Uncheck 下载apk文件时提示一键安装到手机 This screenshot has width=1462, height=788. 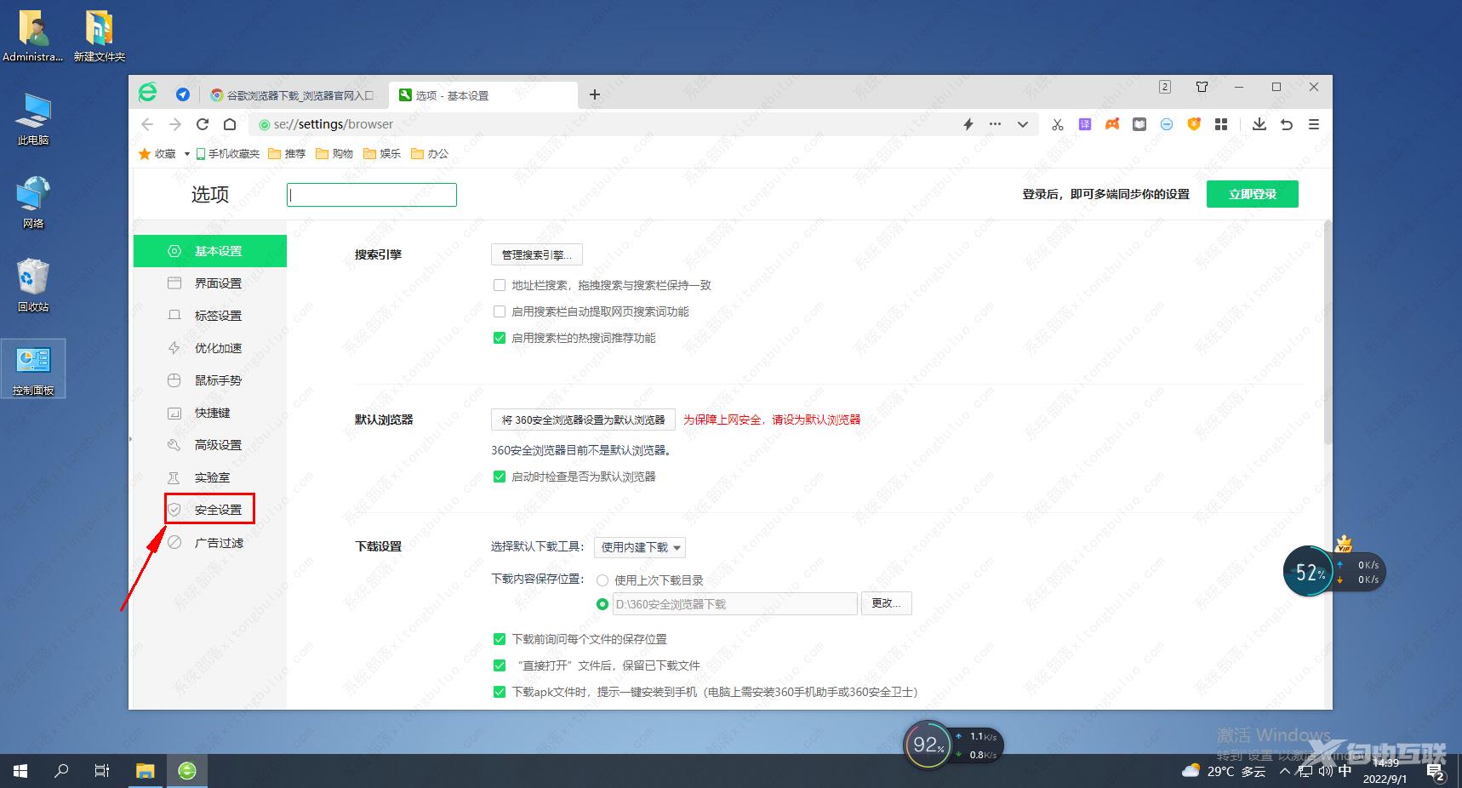click(500, 692)
